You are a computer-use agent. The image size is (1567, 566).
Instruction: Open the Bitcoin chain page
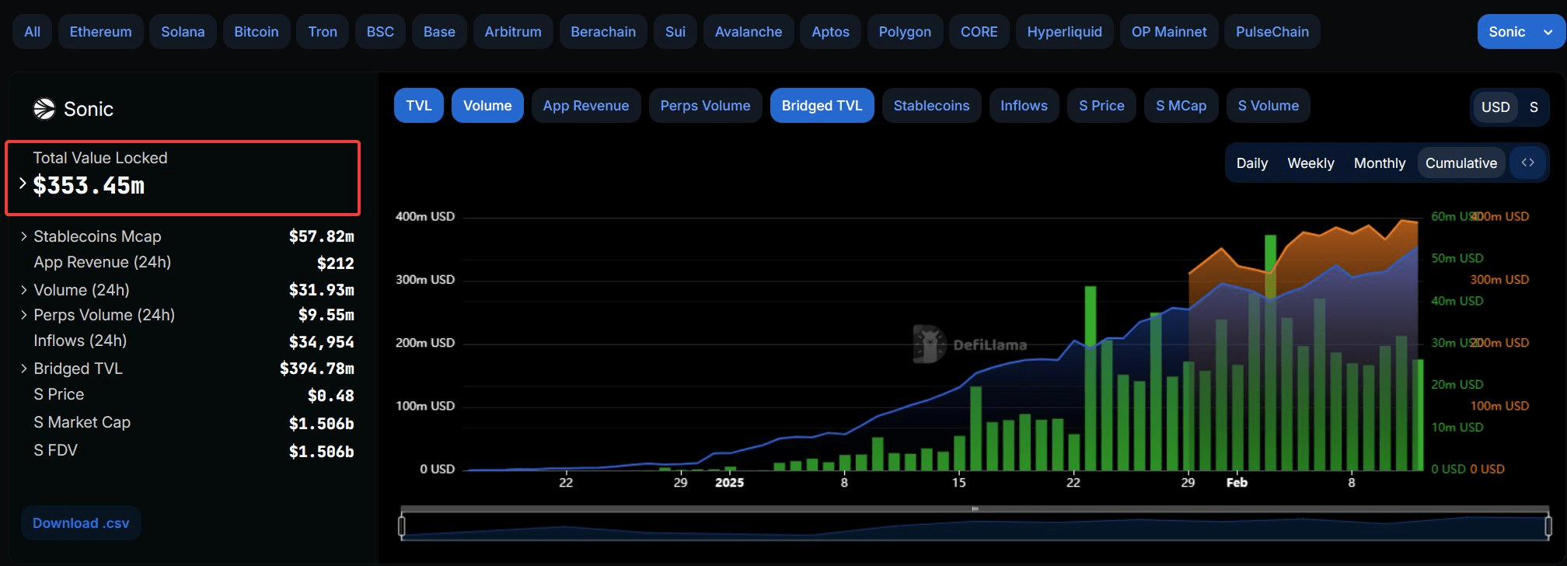257,32
